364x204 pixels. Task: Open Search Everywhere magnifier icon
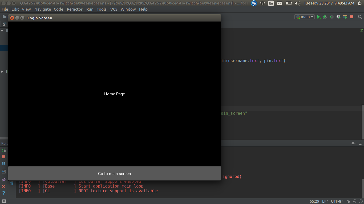tap(360, 17)
